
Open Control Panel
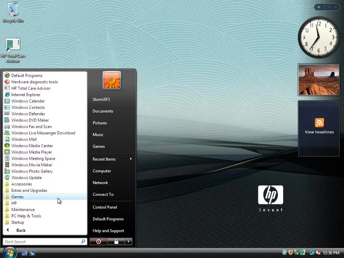click(112, 207)
